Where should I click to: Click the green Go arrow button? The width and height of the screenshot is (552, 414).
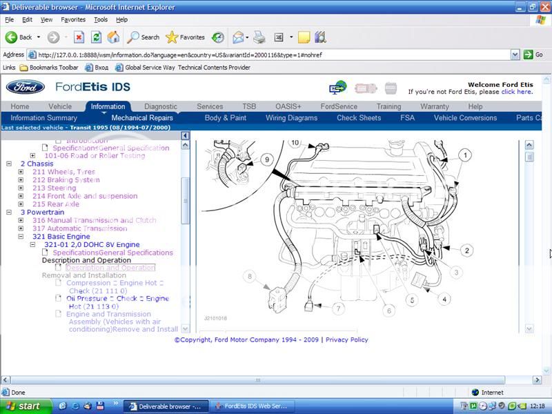(528, 55)
